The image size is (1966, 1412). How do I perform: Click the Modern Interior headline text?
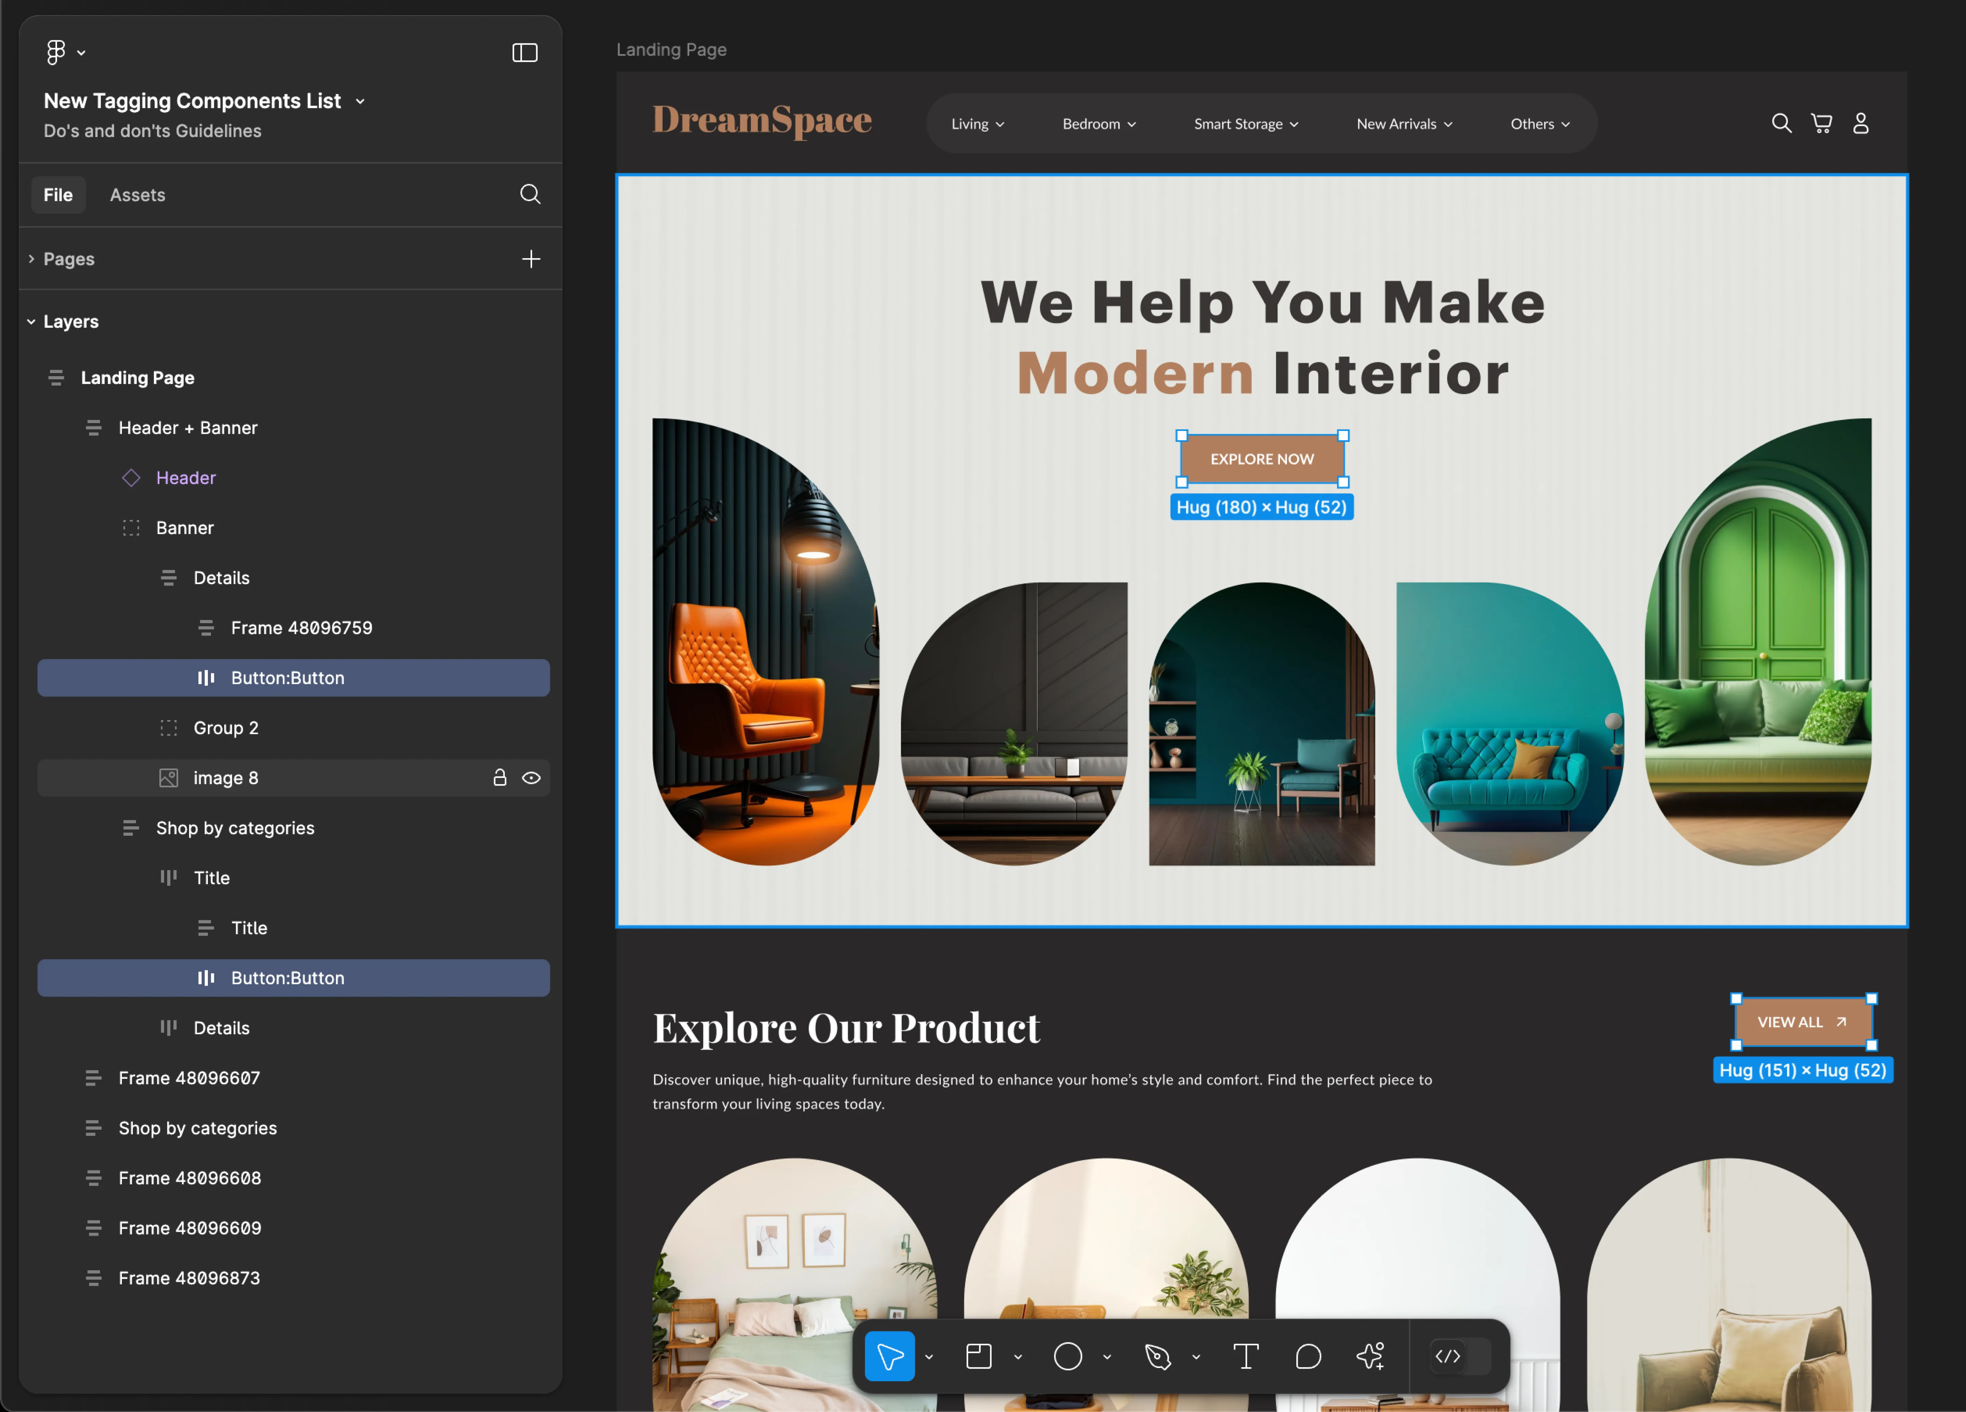[1262, 373]
